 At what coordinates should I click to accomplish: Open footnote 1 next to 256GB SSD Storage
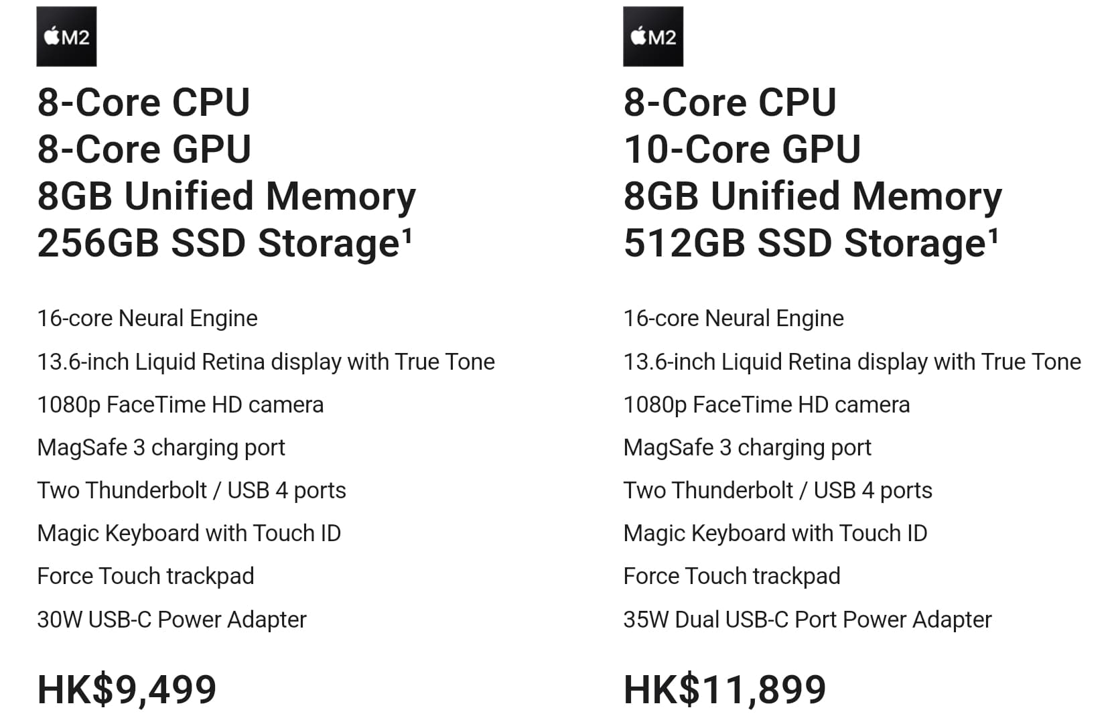point(407,235)
